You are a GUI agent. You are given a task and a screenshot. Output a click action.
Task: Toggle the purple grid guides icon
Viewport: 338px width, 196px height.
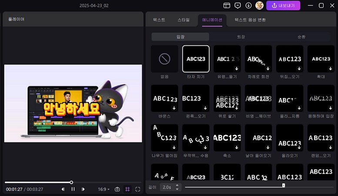click(x=127, y=189)
